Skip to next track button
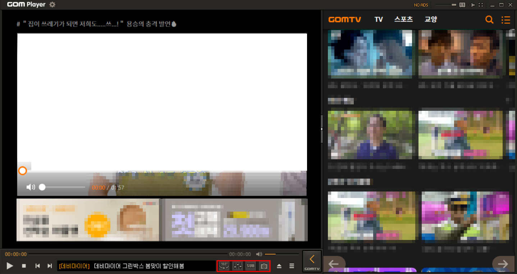The image size is (517, 274). click(50, 266)
